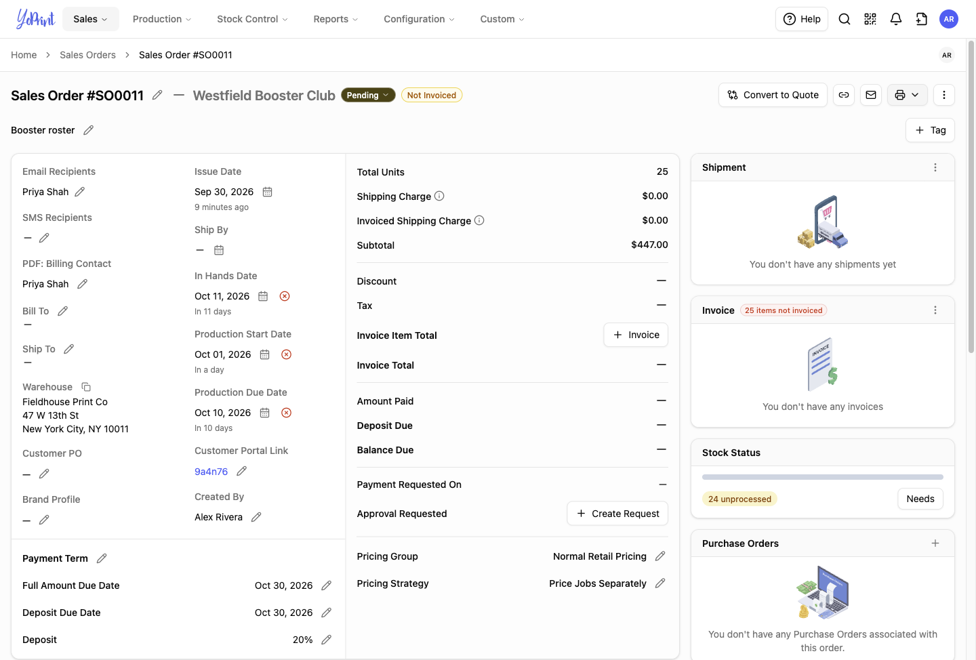Open the Reports menu
This screenshot has height=660, width=976.
pyautogui.click(x=335, y=19)
